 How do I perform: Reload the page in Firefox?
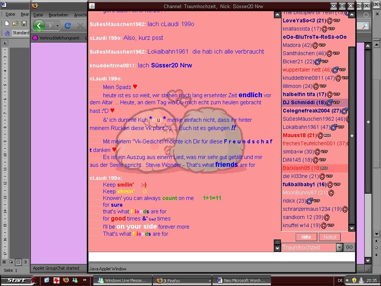point(68,25)
